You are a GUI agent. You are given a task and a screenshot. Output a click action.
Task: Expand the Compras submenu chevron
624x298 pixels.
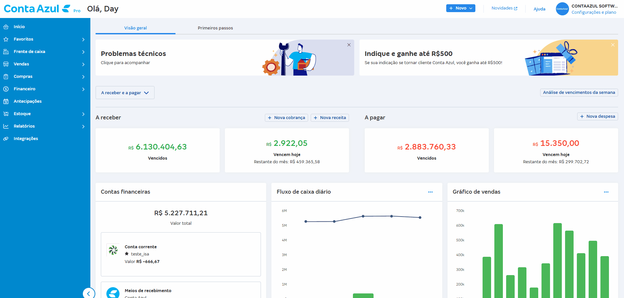point(83,77)
